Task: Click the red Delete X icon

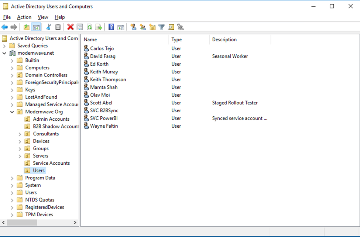Action: 70,27
